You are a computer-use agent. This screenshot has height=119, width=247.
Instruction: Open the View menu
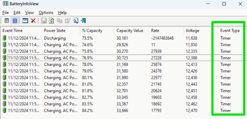coord(29,13)
